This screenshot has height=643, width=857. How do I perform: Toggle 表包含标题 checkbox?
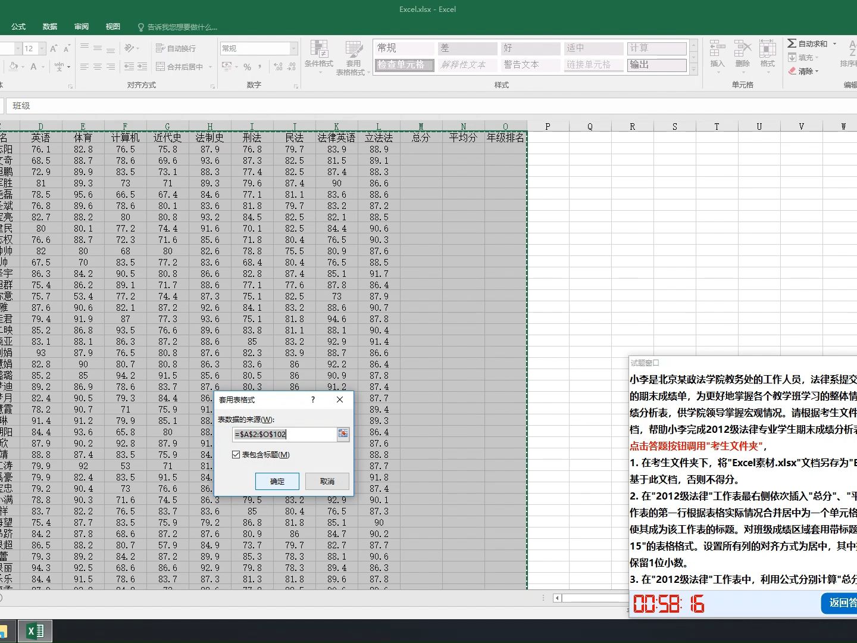pyautogui.click(x=236, y=454)
